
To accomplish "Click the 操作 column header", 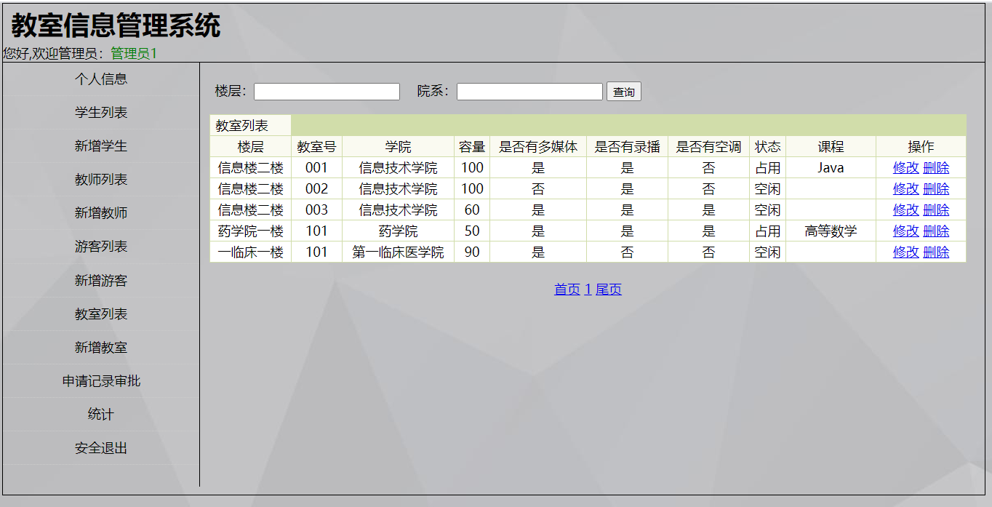I will coord(921,147).
